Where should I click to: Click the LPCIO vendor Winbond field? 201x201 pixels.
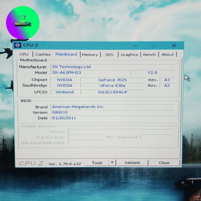tap(65, 92)
